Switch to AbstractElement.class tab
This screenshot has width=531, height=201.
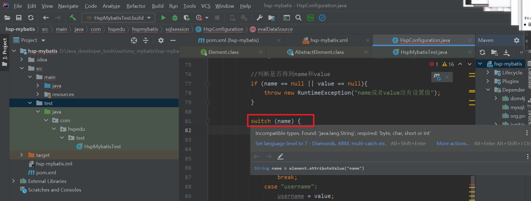tap(319, 52)
